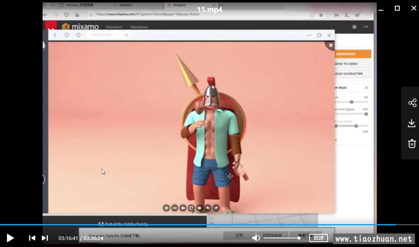The width and height of the screenshot is (419, 247).
Task: Click the SEND TO AERO button
Action: pyautogui.click(x=353, y=64)
